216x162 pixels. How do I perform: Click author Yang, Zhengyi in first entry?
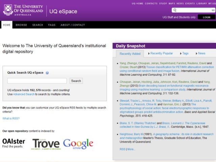click(128, 63)
